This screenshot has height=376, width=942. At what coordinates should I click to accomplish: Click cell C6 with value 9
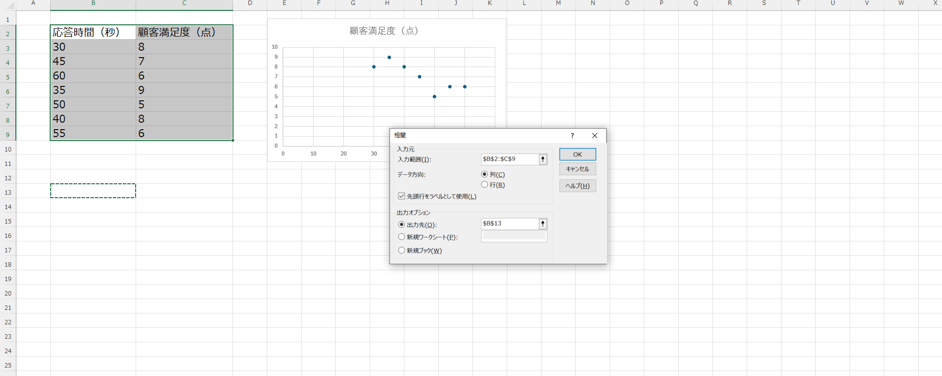184,90
